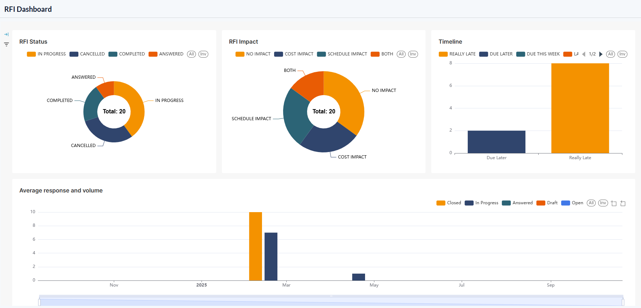Screen dimensions: 641x308
Task: Toggle DUE THIS WEEK legend in Timeline
Action: [x=538, y=54]
